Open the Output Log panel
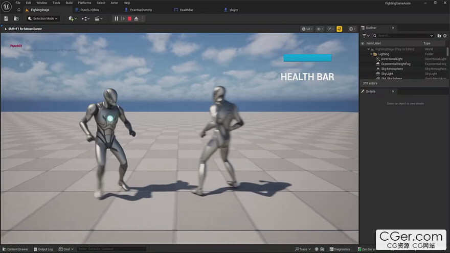 tap(43, 249)
